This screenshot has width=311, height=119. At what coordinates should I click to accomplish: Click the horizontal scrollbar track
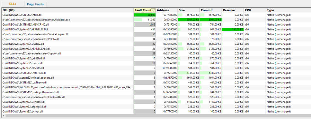[x=158, y=116]
